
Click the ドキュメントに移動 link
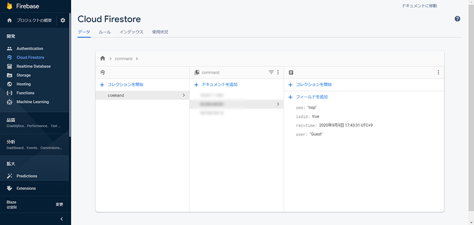[419, 6]
